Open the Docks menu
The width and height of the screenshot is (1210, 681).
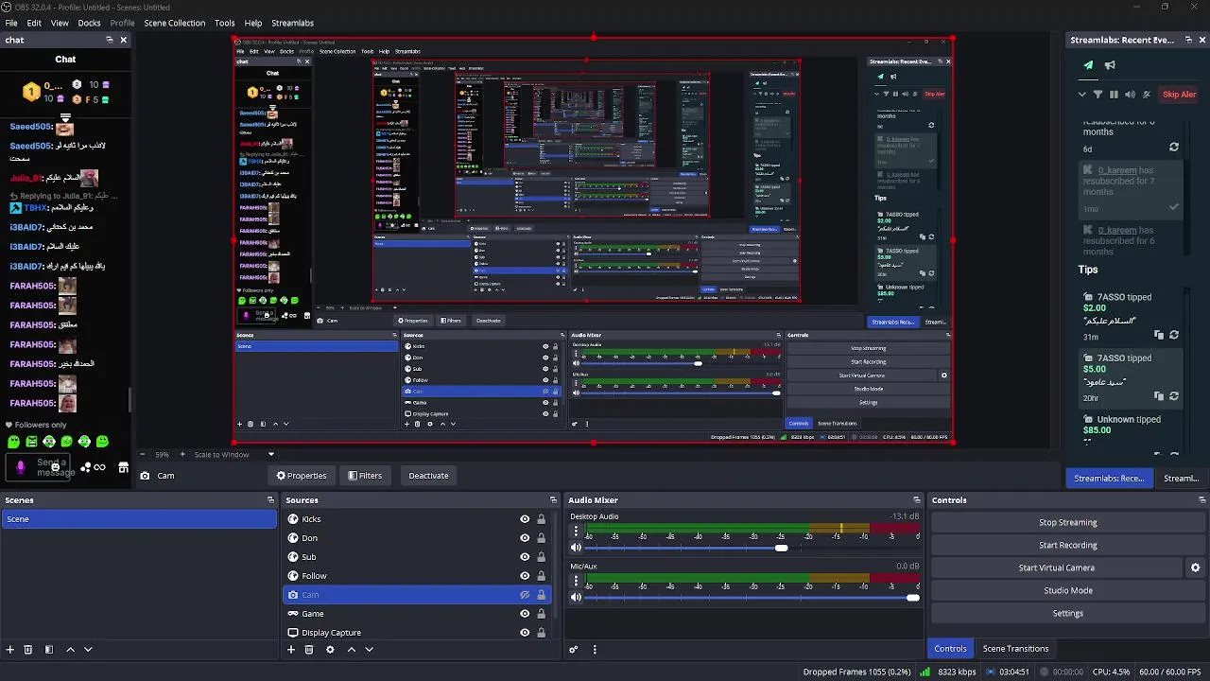point(89,23)
